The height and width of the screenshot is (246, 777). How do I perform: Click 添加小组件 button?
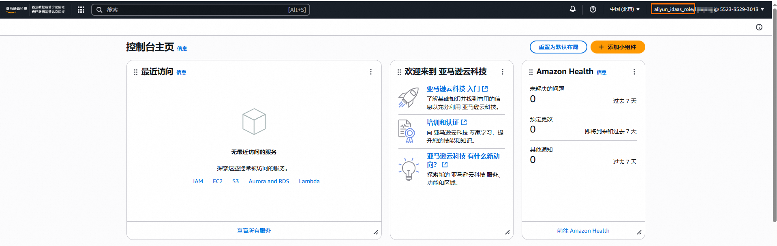pyautogui.click(x=618, y=47)
